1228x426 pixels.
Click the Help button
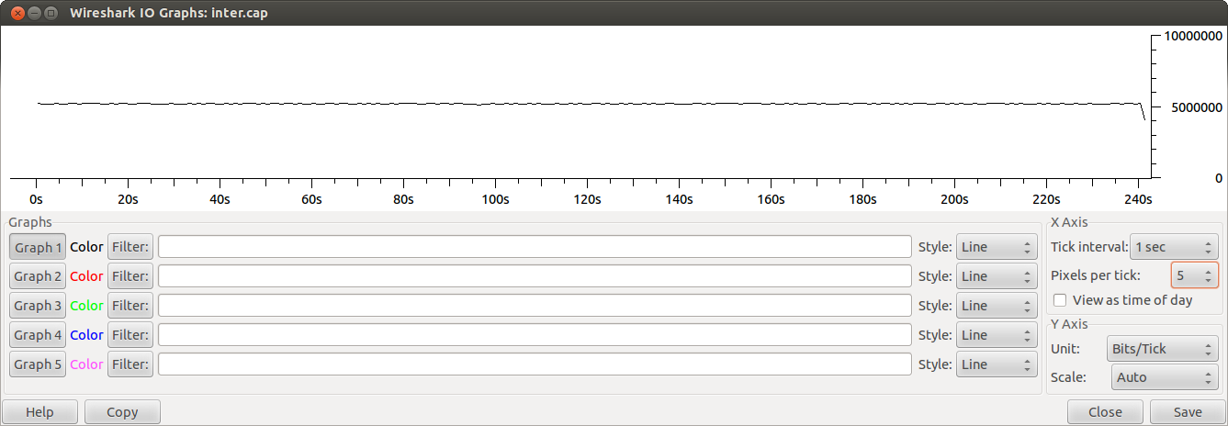tap(39, 412)
